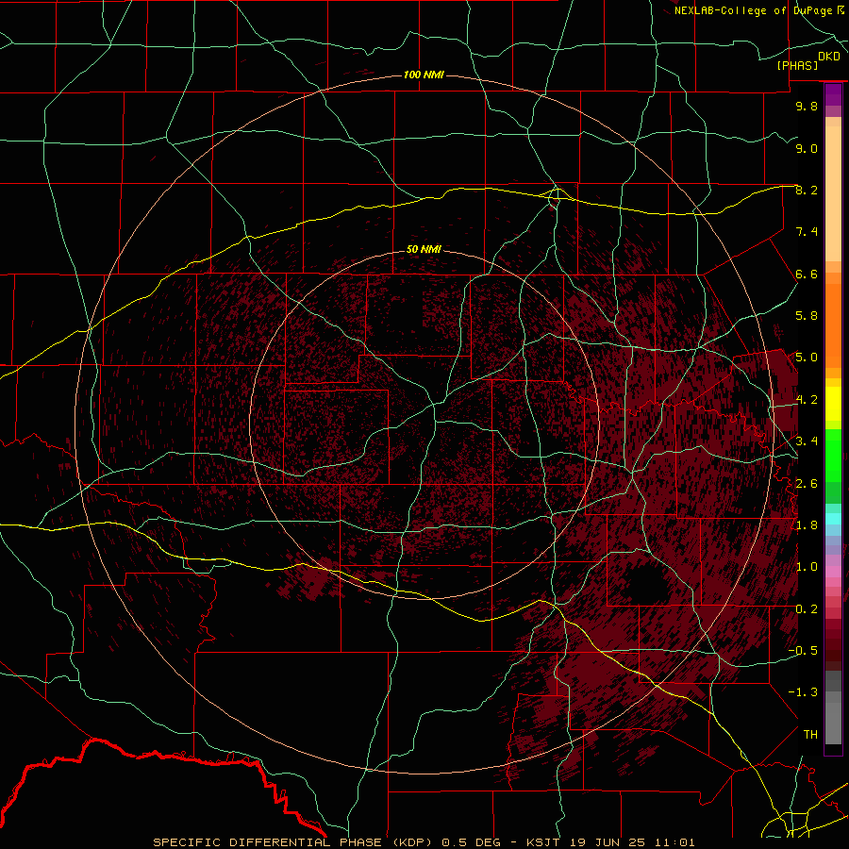Click the 4.2 value on the color scale

click(807, 400)
